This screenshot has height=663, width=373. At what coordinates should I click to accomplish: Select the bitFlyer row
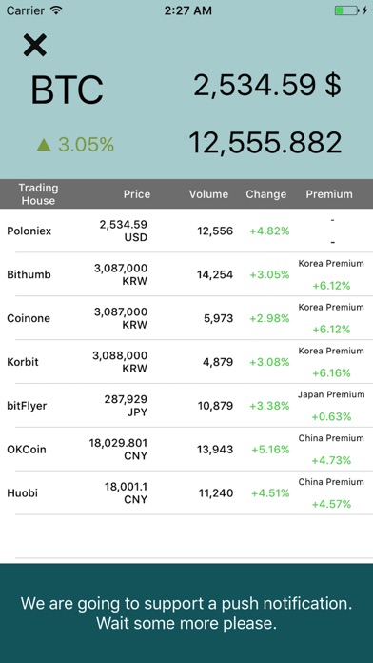[x=186, y=406]
